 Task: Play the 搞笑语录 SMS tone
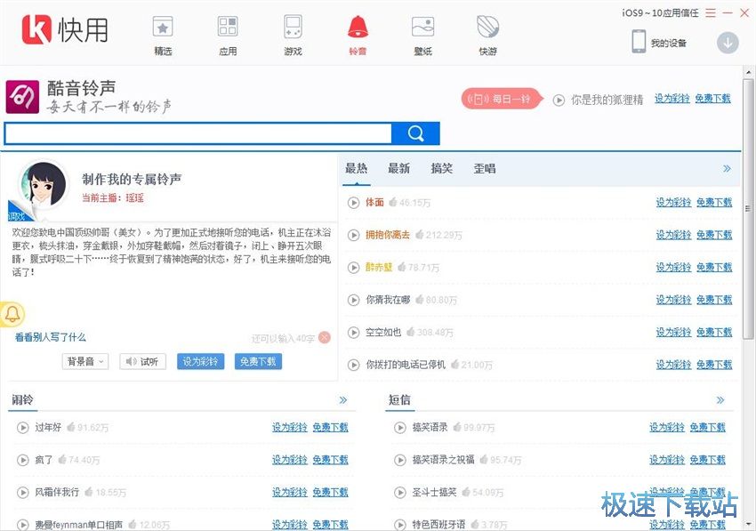pos(399,427)
